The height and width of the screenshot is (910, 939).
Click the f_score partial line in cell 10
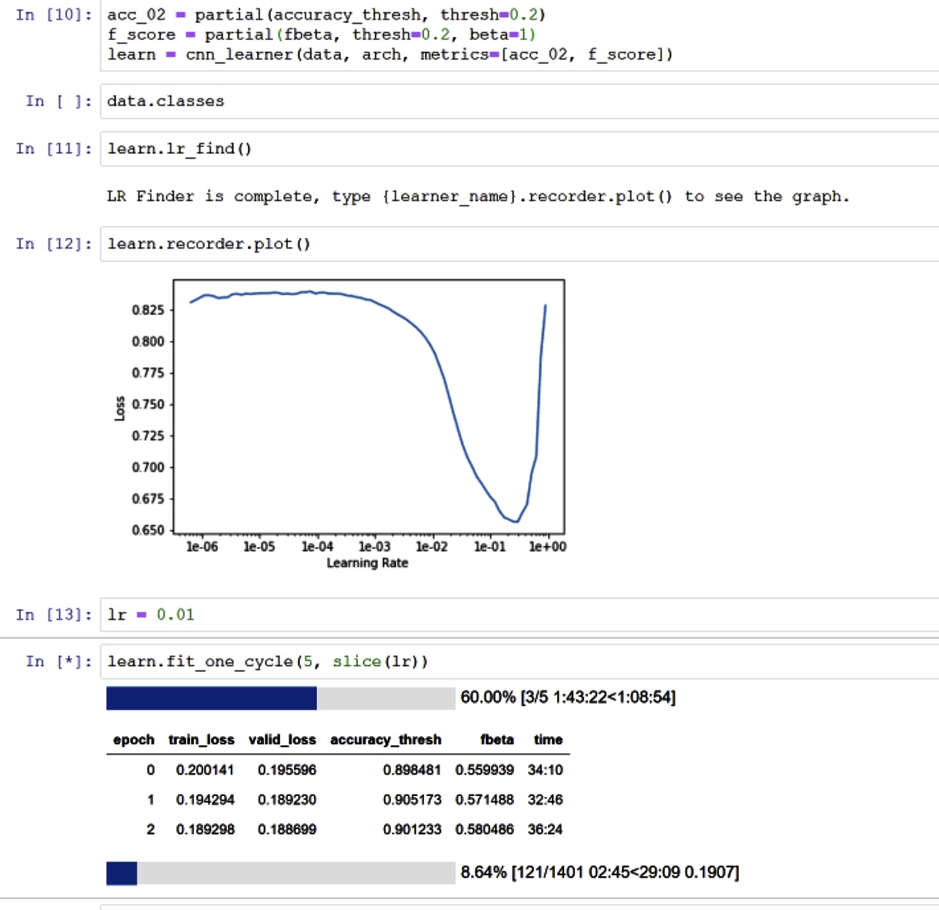pos(321,35)
